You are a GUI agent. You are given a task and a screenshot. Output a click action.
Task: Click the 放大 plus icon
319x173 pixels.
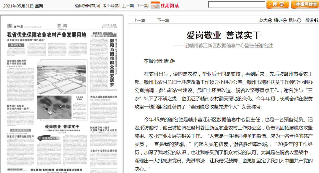pos(270,20)
